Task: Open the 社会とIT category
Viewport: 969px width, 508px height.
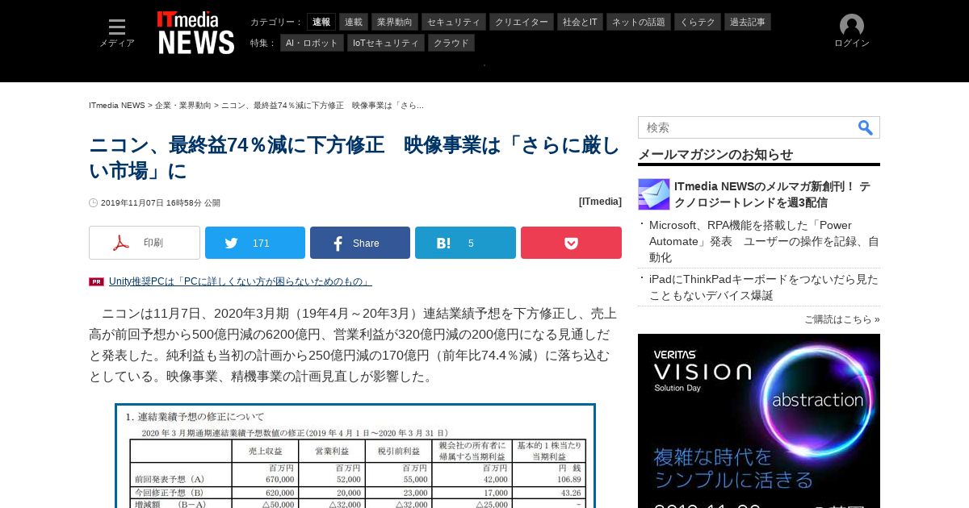Action: (x=580, y=22)
